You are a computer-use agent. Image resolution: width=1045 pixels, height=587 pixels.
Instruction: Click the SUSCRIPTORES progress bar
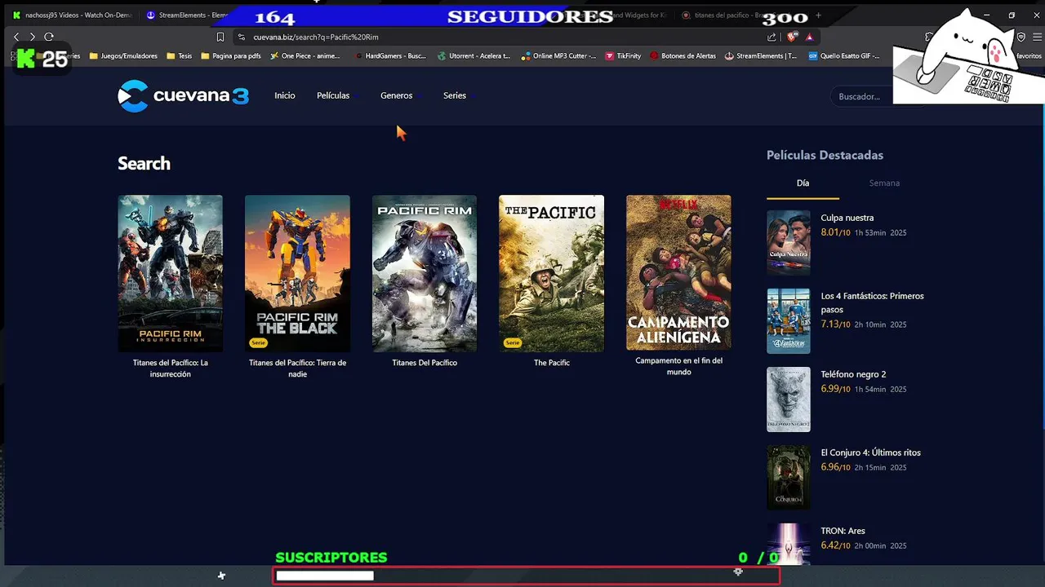(527, 576)
